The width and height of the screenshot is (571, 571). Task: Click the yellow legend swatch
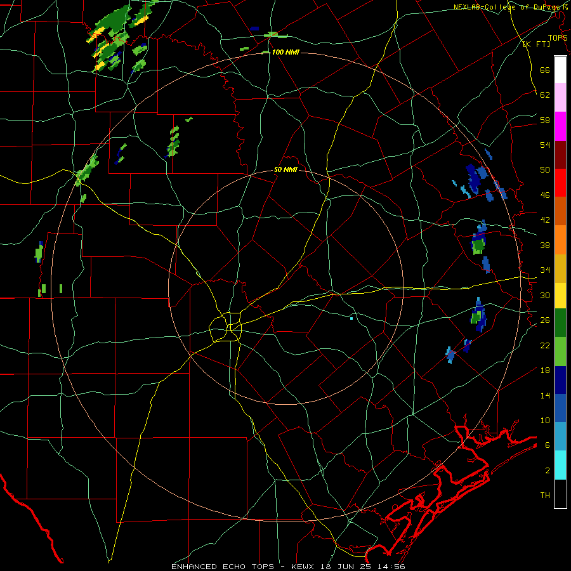point(560,296)
